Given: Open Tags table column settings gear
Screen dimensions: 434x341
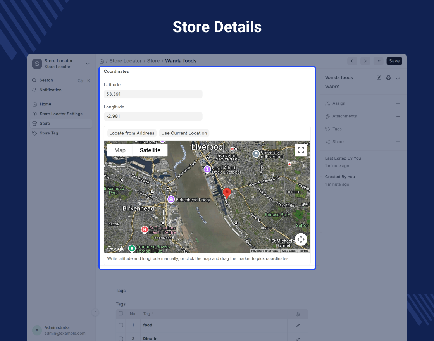Looking at the screenshot, I should pos(298,314).
